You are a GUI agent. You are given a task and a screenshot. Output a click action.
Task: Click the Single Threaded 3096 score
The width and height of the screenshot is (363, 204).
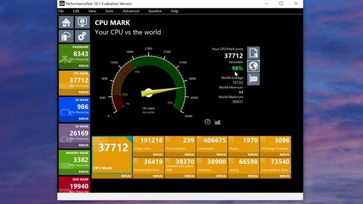tap(282, 140)
